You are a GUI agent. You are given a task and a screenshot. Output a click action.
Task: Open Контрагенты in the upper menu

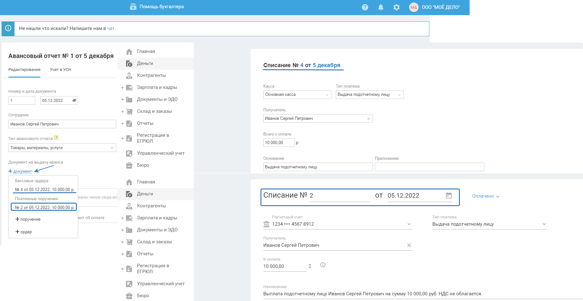coord(151,75)
